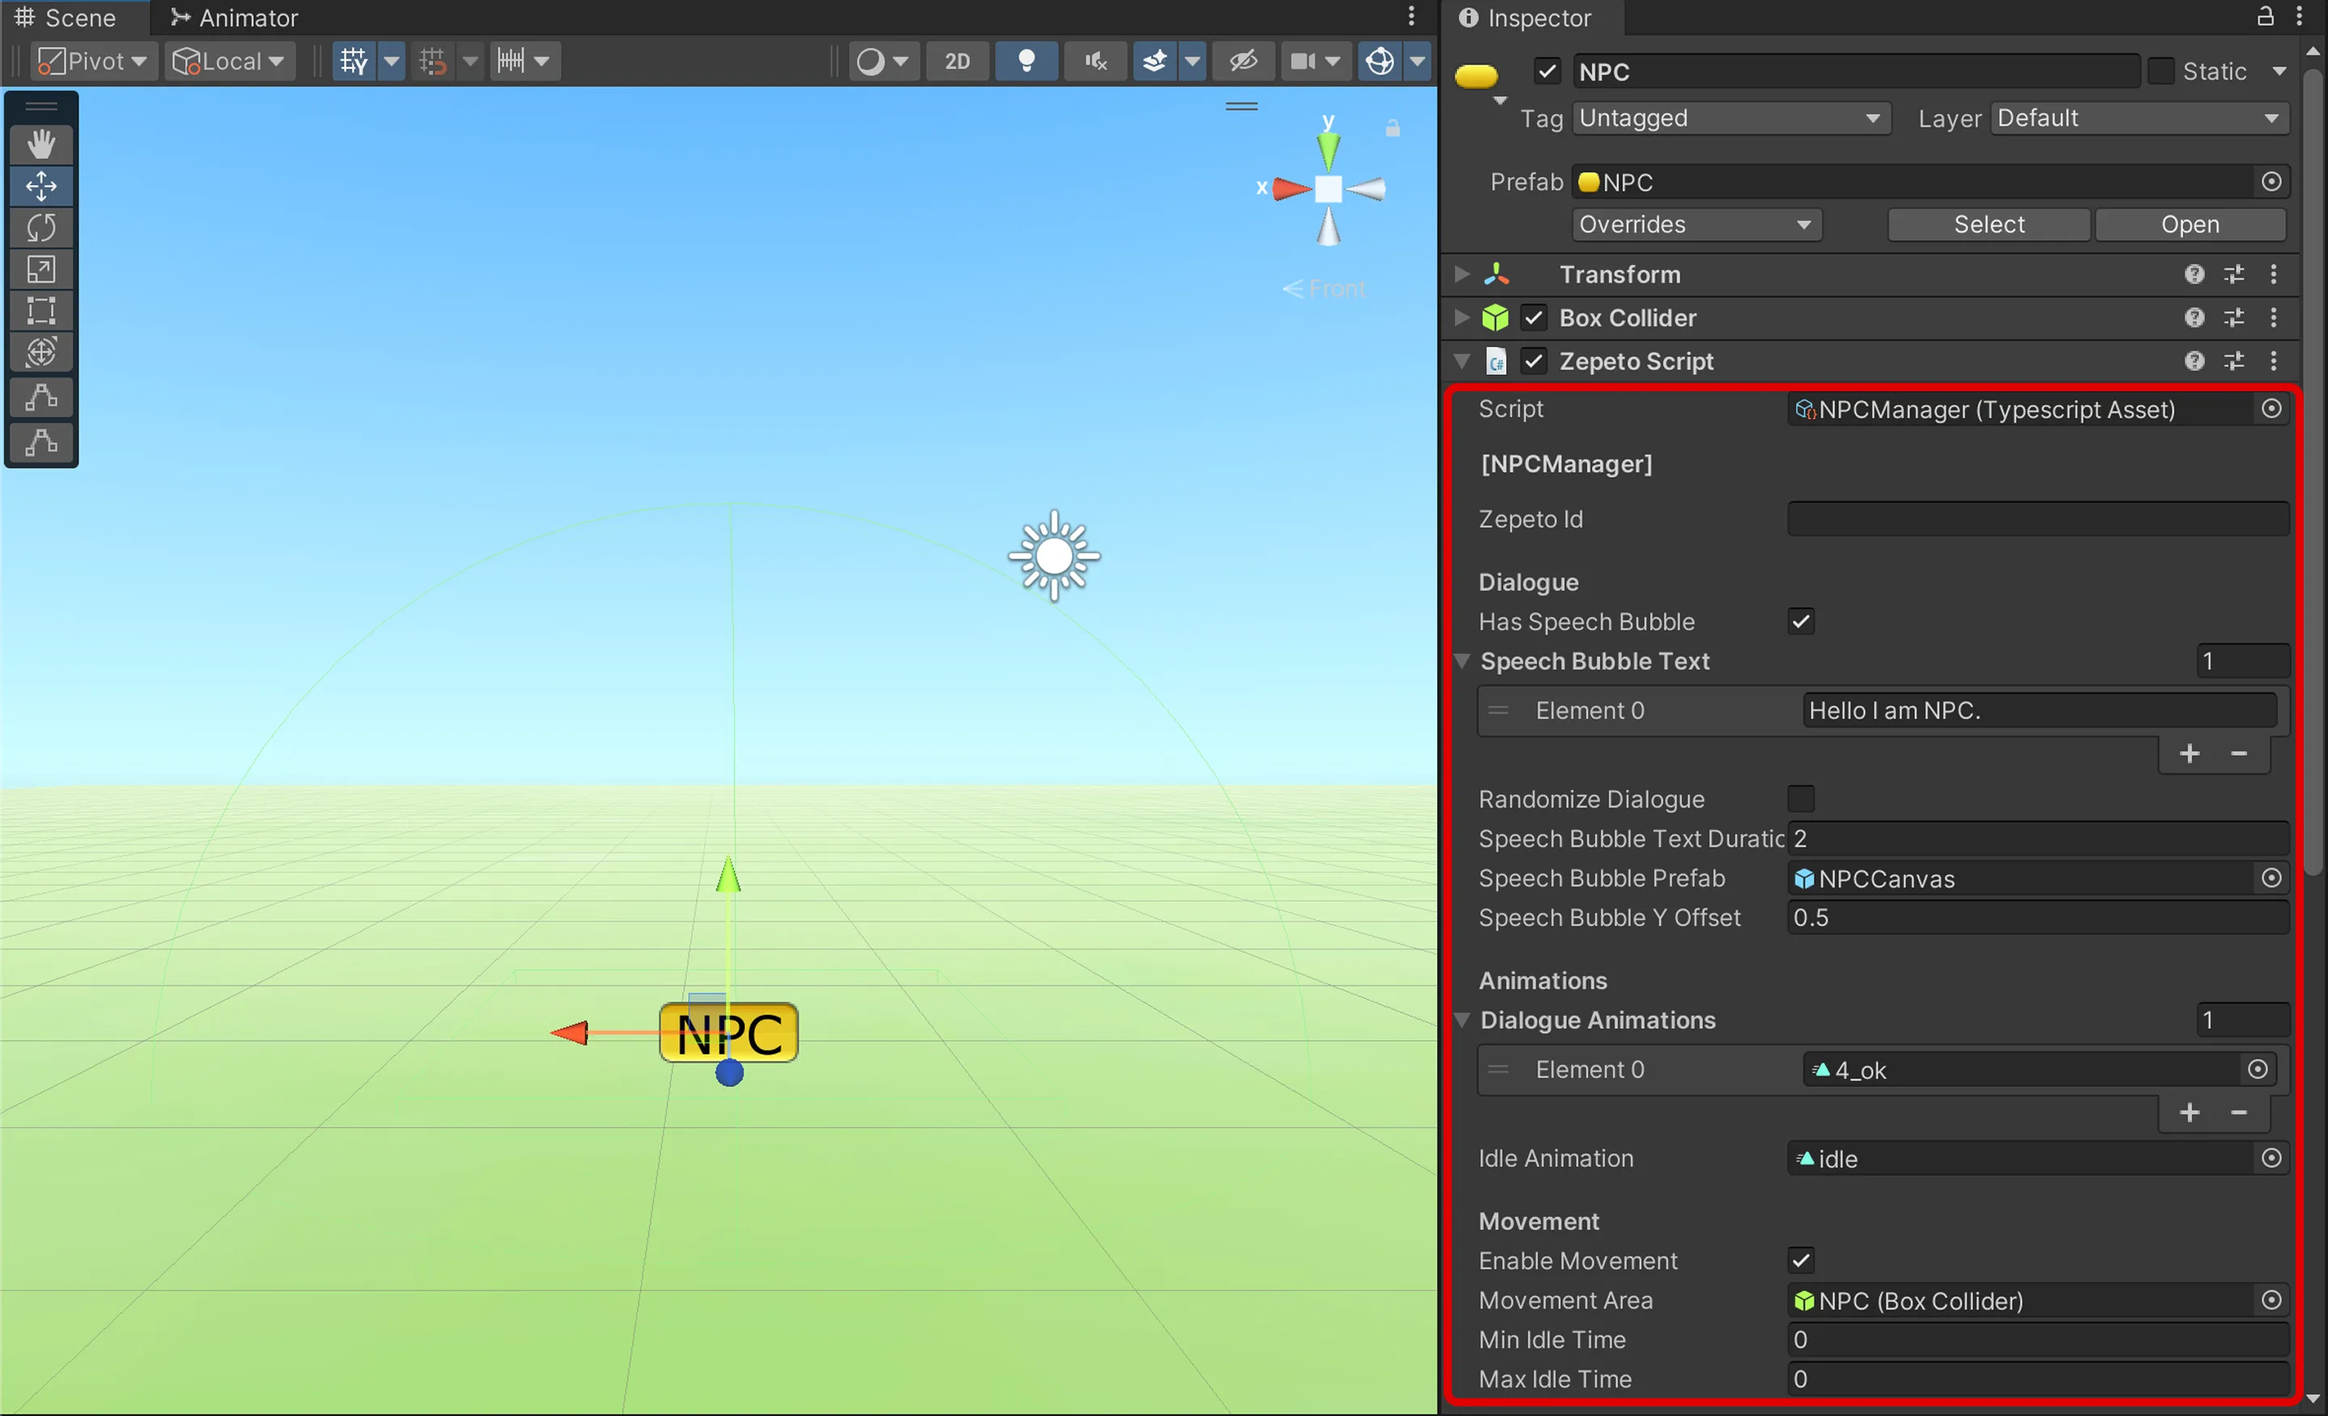Open Box Collider preset settings icon
The height and width of the screenshot is (1416, 2328).
click(2233, 318)
